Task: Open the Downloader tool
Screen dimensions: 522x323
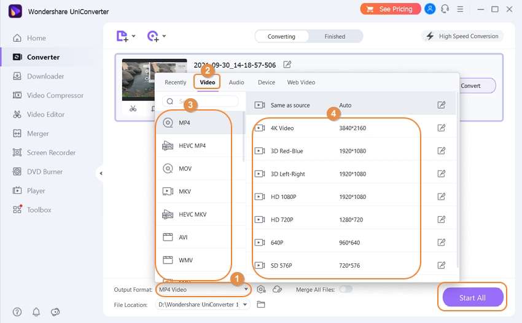Action: pyautogui.click(x=38, y=76)
